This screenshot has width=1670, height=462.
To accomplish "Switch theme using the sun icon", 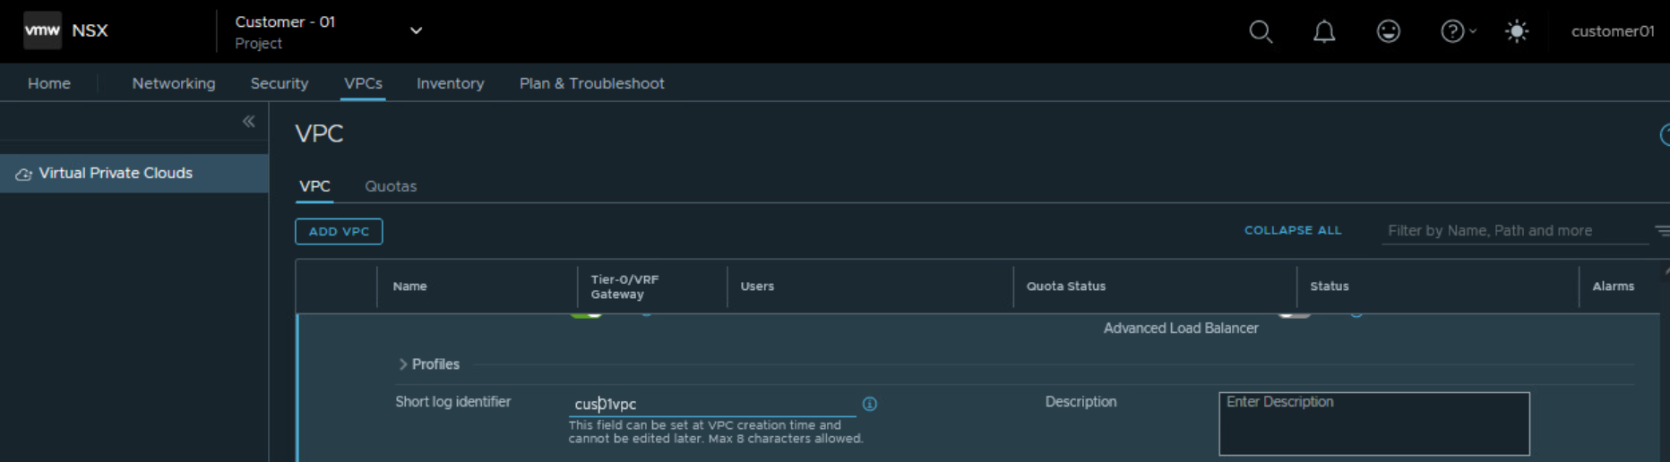I will (x=1516, y=31).
